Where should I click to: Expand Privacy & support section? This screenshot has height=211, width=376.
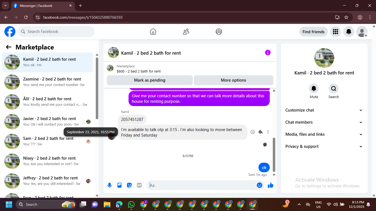(x=324, y=146)
